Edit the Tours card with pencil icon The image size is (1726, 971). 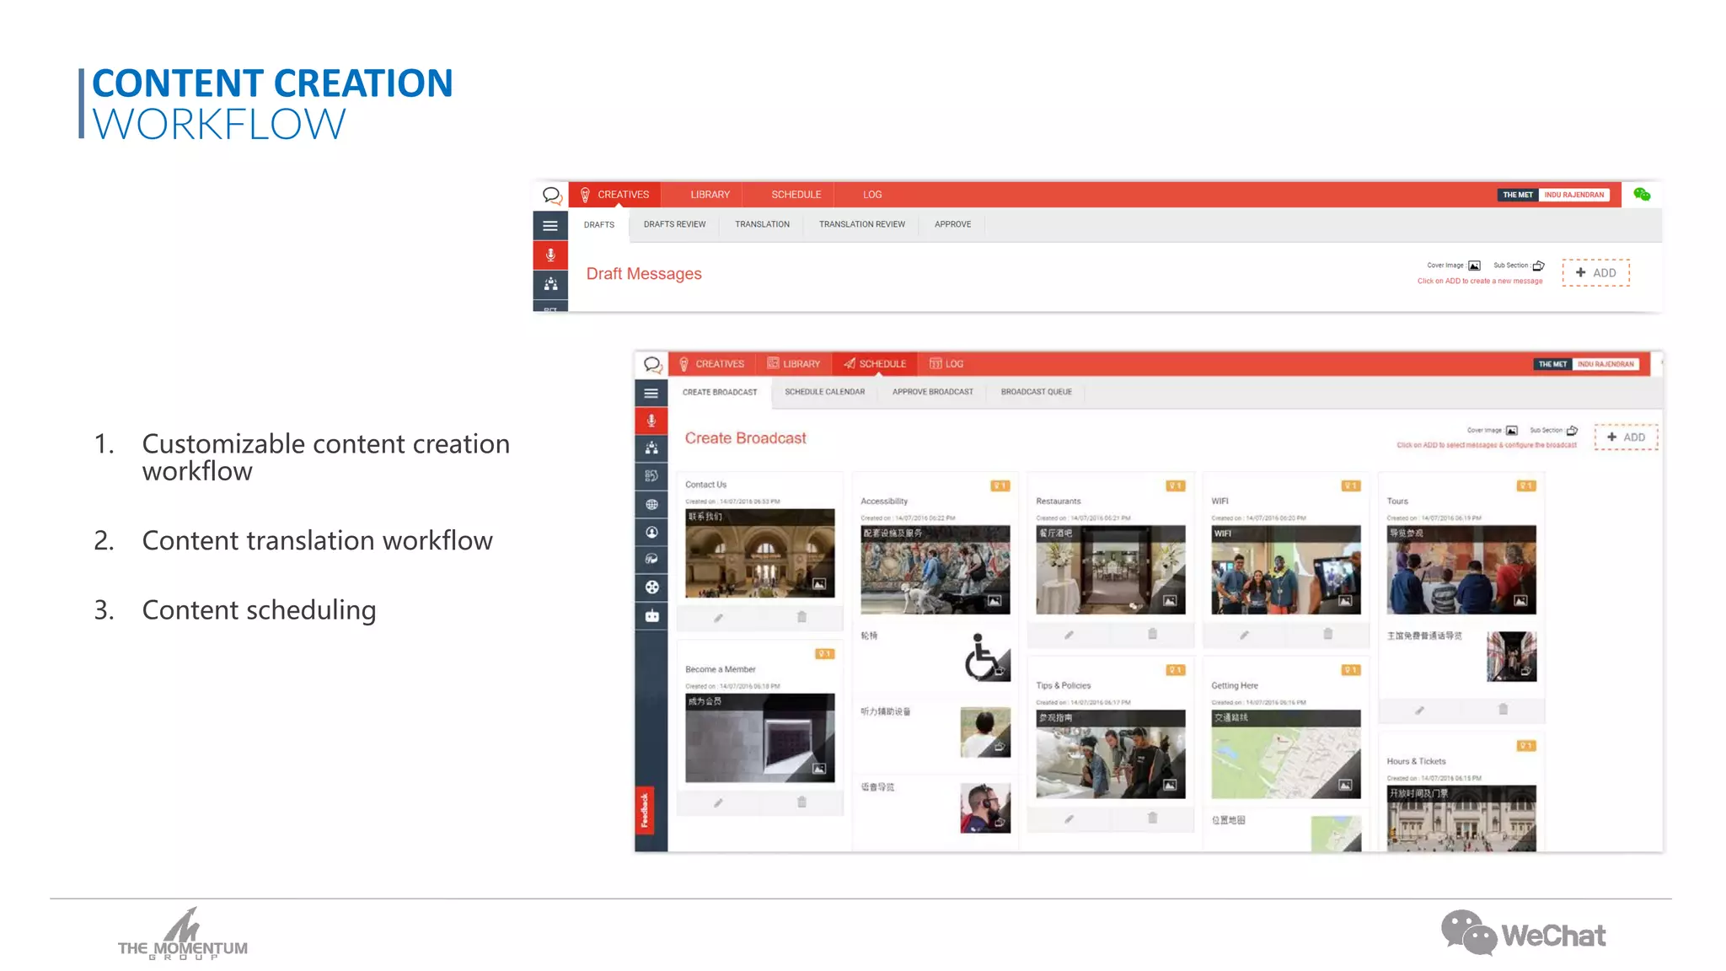pos(1419,711)
